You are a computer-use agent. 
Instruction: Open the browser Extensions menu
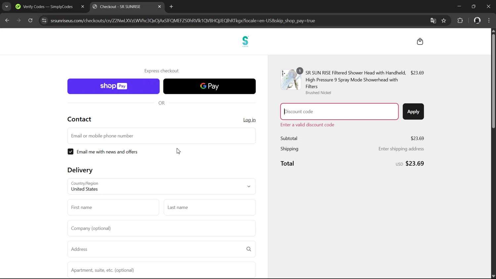[460, 20]
